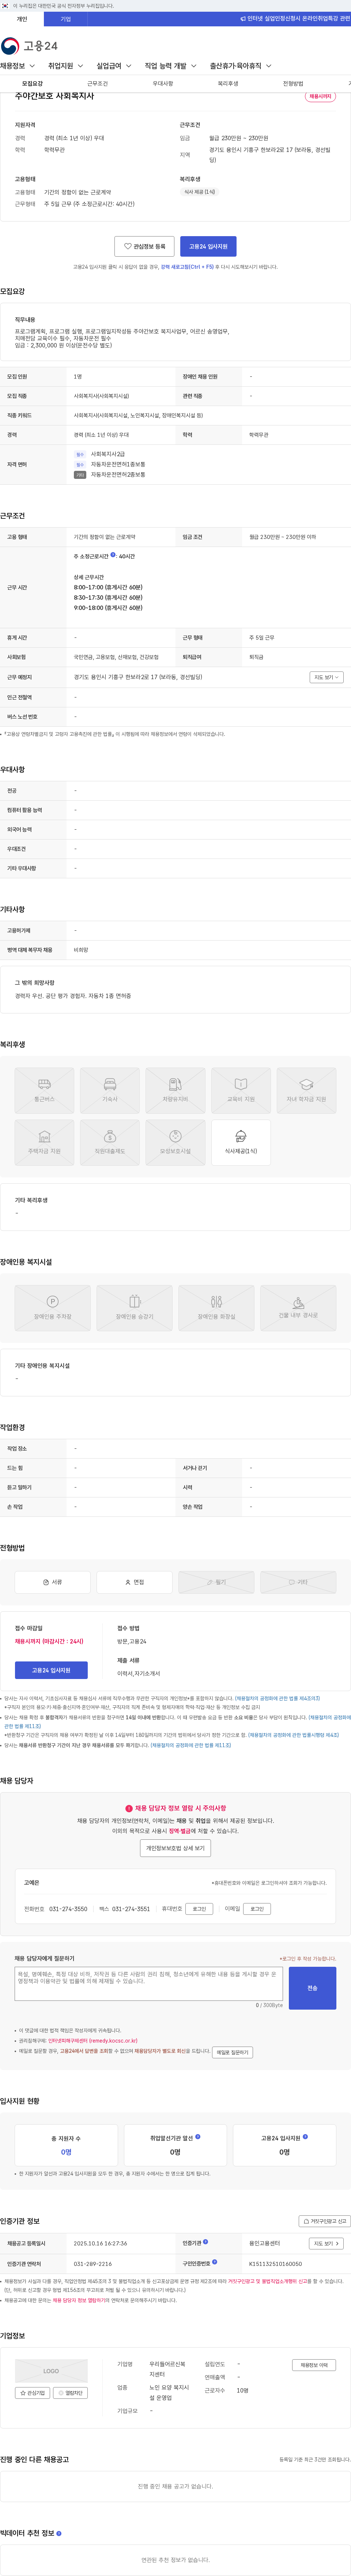Expand the 채용정보 menu
The height and width of the screenshot is (2576, 351).
pos(18,66)
